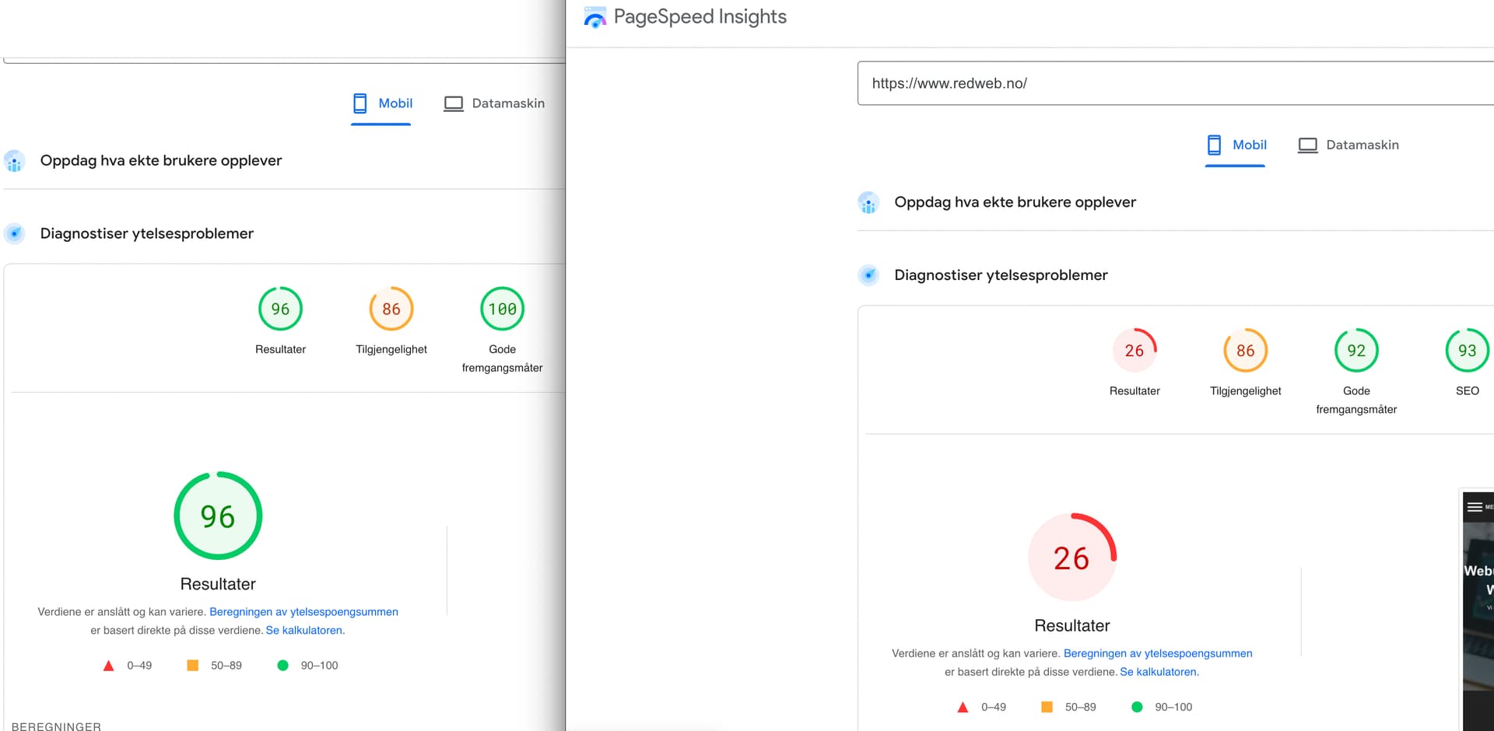This screenshot has width=1494, height=731.
Task: Click phone icon beside Mobil in left window
Action: click(x=359, y=103)
